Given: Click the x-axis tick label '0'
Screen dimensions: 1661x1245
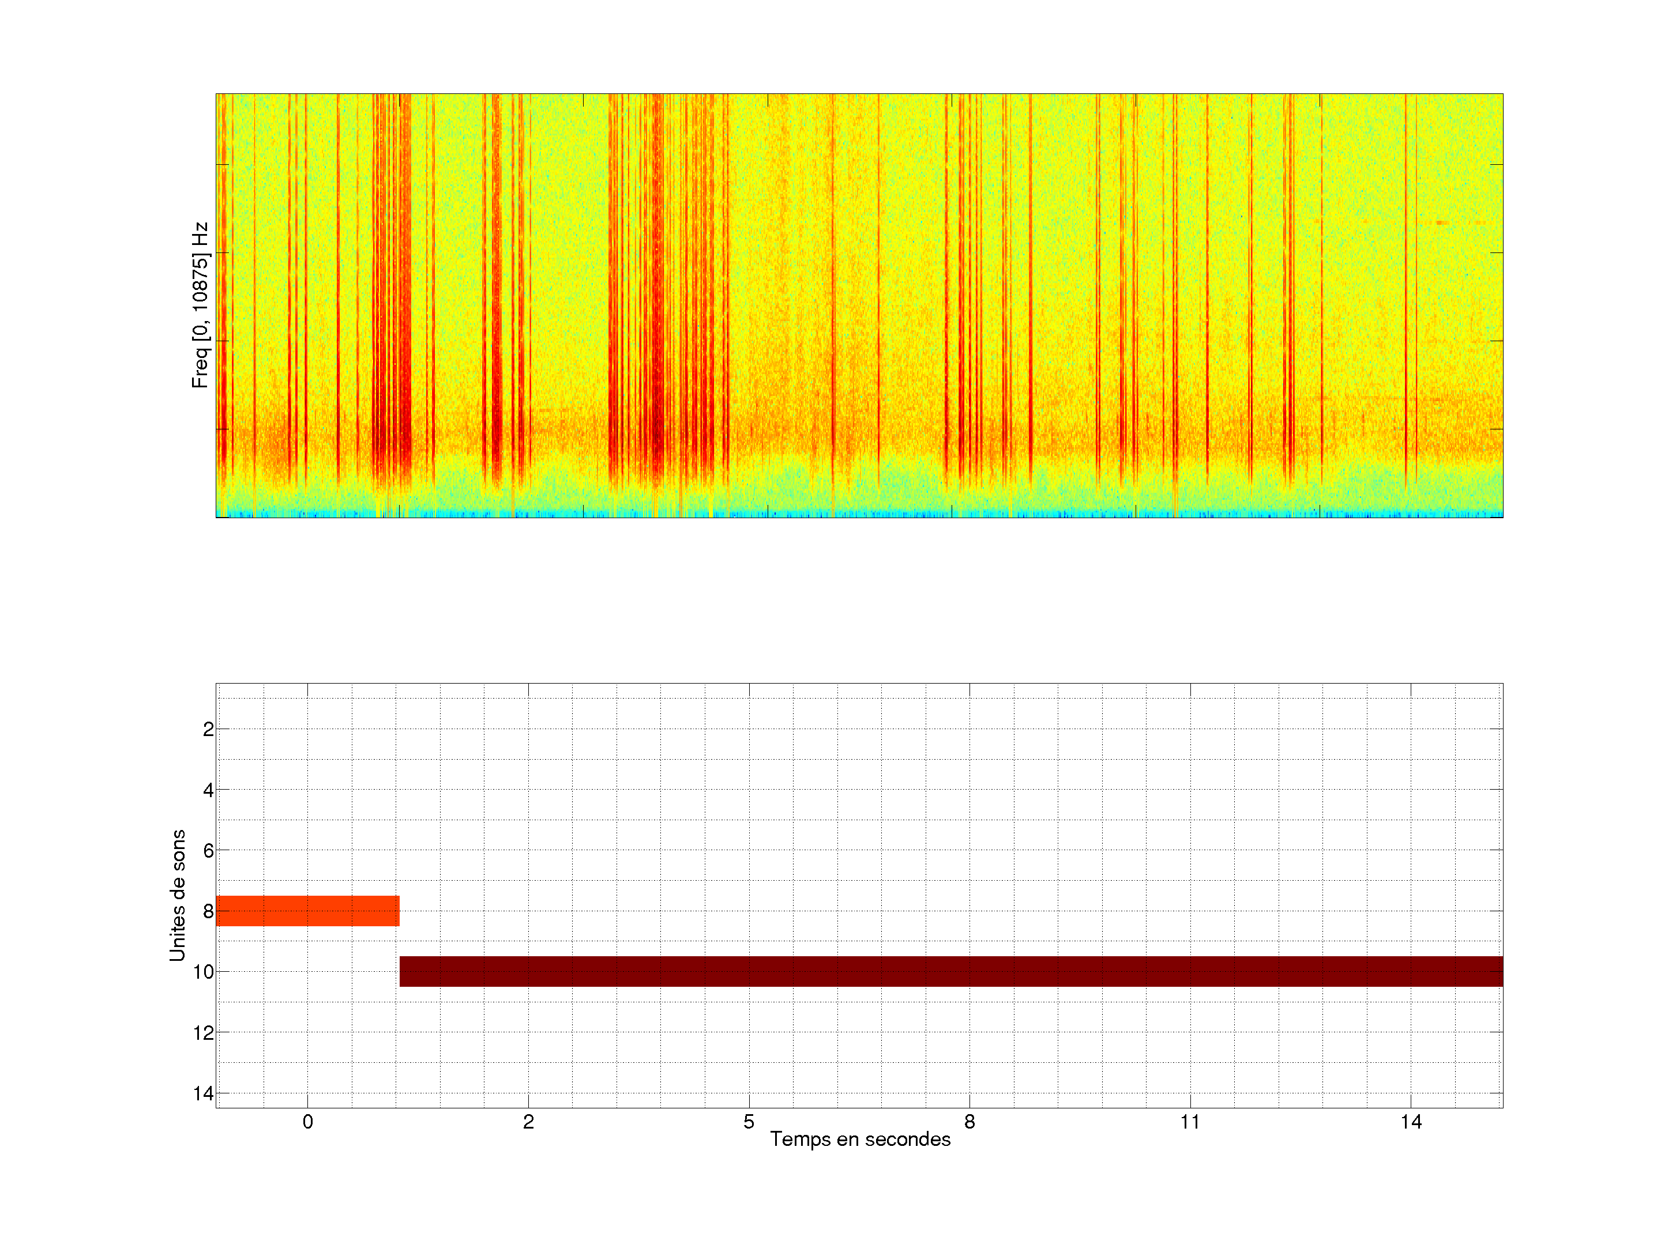Looking at the screenshot, I should 307,1122.
